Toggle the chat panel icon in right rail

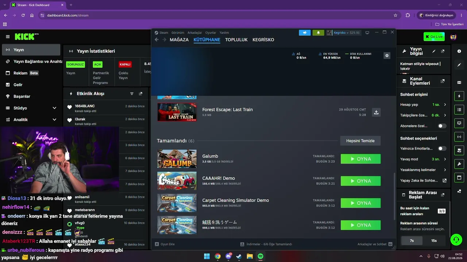(459, 123)
